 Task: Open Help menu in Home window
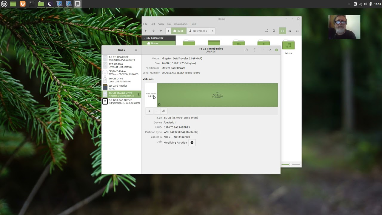click(193, 24)
